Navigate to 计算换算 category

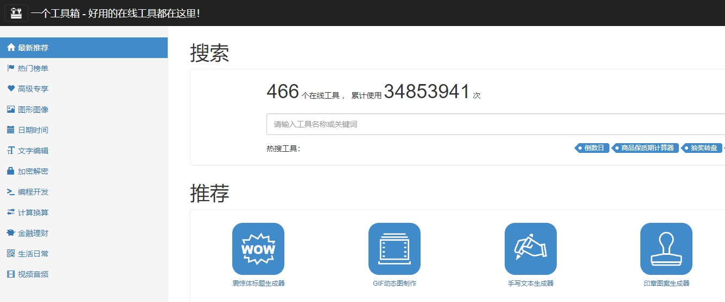point(33,213)
